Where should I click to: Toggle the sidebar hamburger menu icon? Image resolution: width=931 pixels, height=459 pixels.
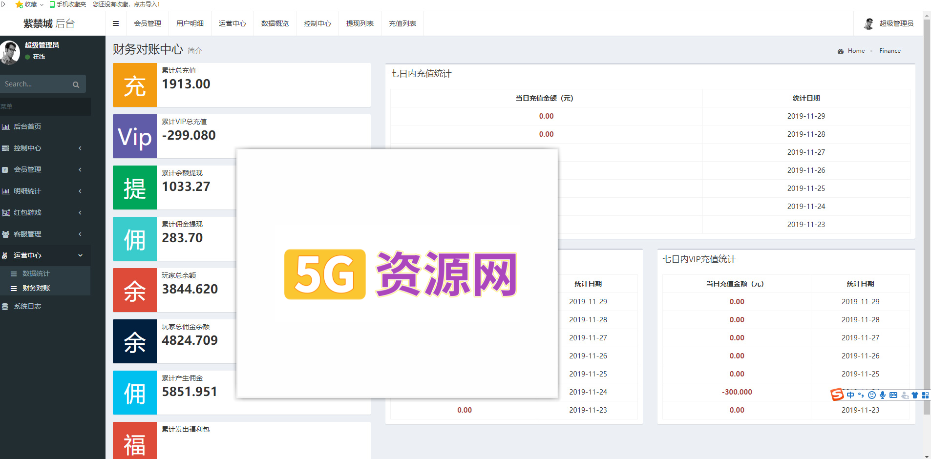point(116,23)
